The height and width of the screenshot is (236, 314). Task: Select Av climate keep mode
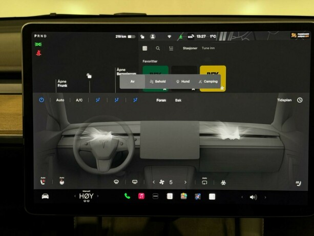(x=132, y=82)
